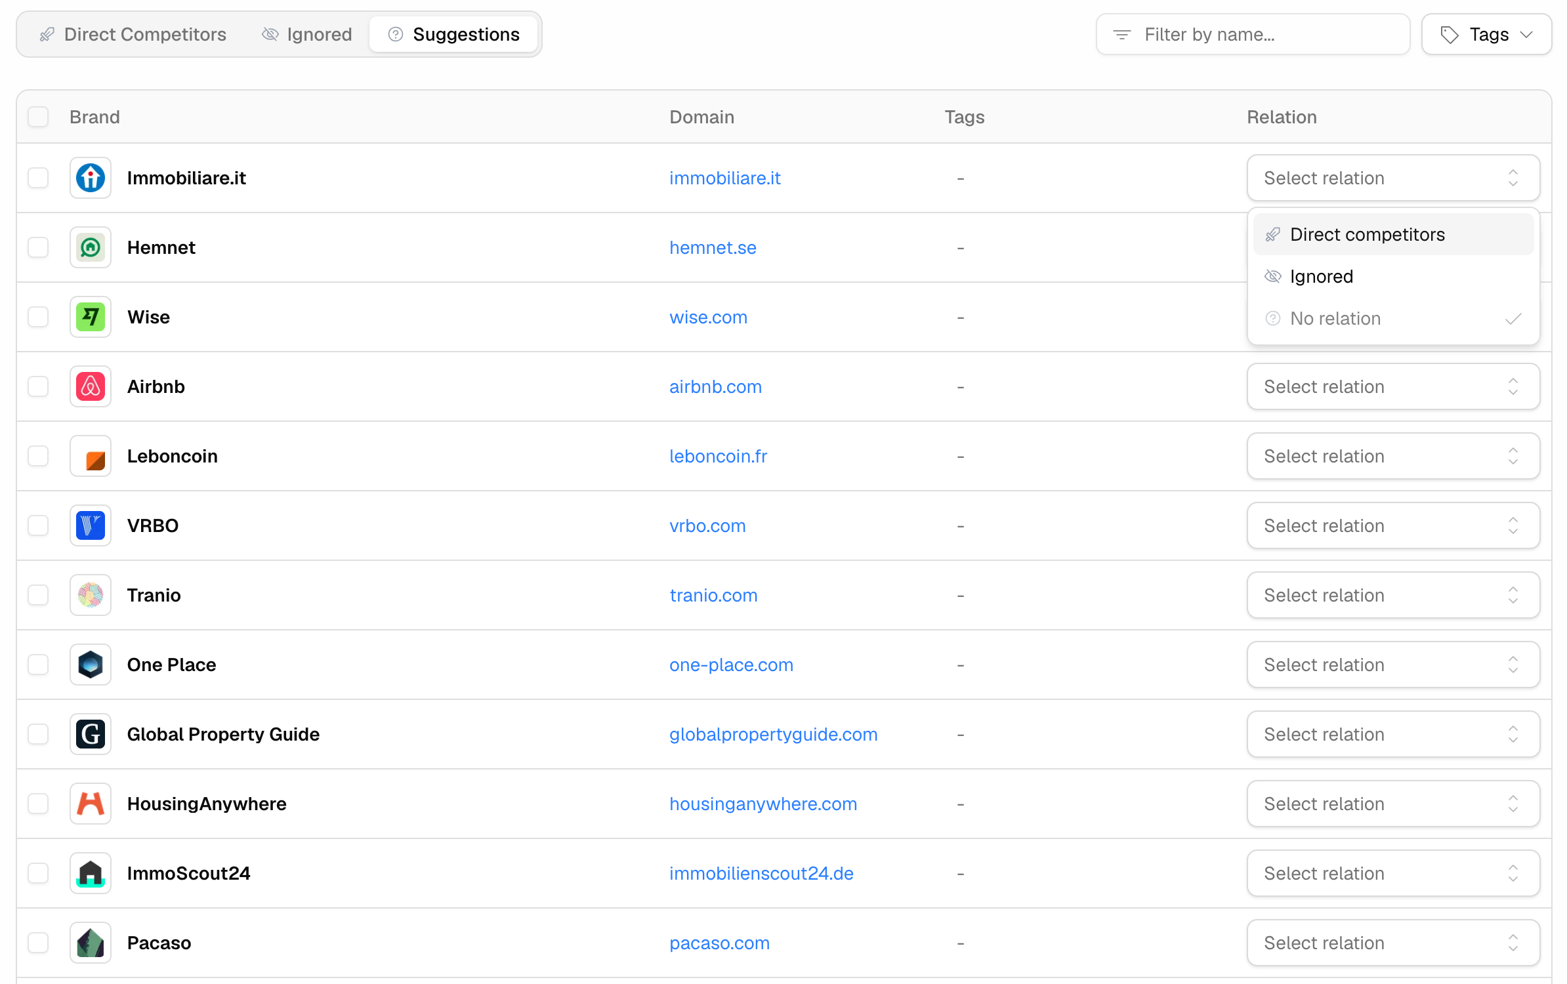
Task: Open the airbnb.com domain link
Action: click(x=715, y=386)
